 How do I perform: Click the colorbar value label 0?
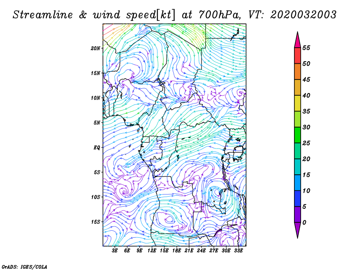(305, 222)
